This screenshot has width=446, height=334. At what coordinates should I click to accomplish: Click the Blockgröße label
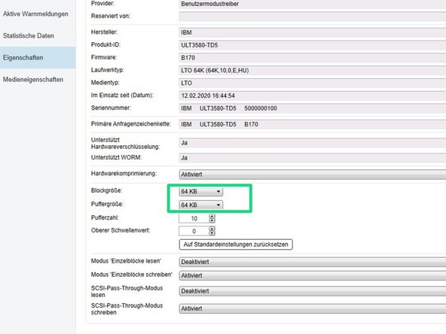(x=107, y=190)
